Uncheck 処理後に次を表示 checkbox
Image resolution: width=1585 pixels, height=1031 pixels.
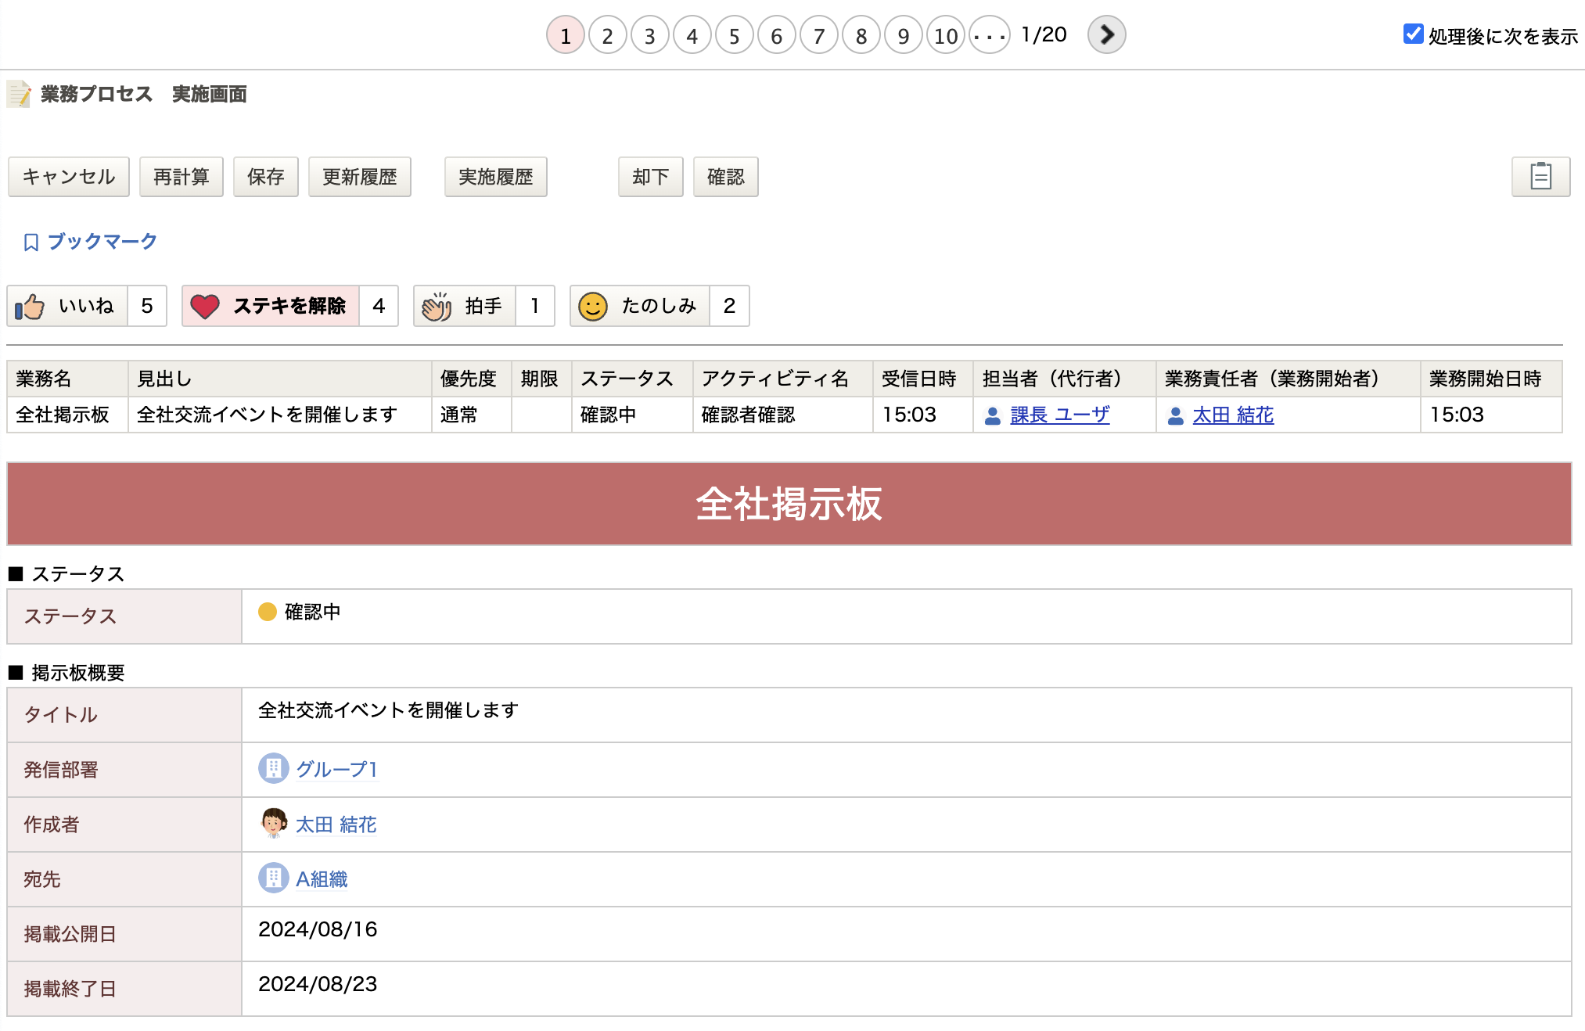point(1413,34)
